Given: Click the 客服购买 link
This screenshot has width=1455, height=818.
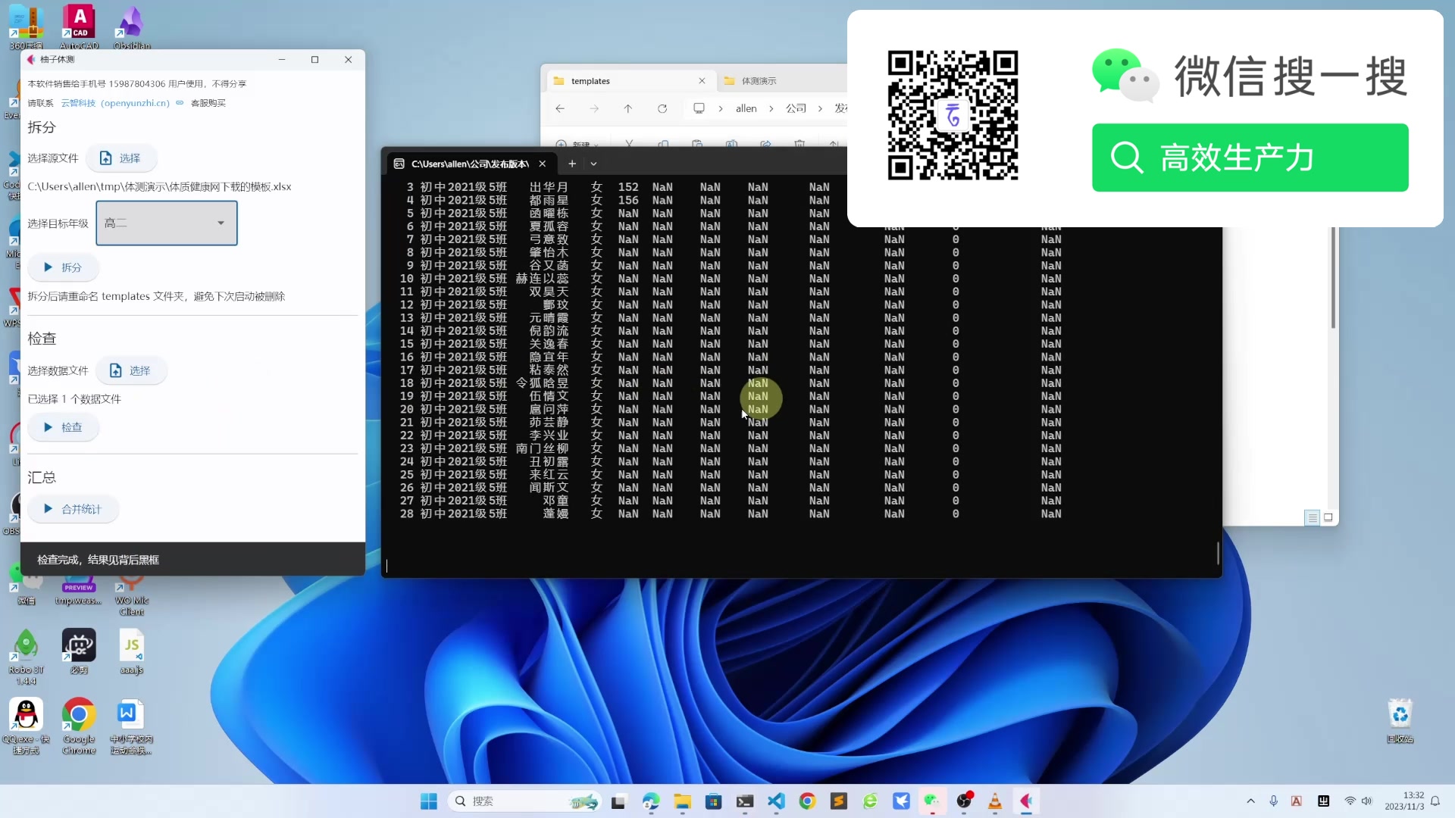Looking at the screenshot, I should coord(208,103).
